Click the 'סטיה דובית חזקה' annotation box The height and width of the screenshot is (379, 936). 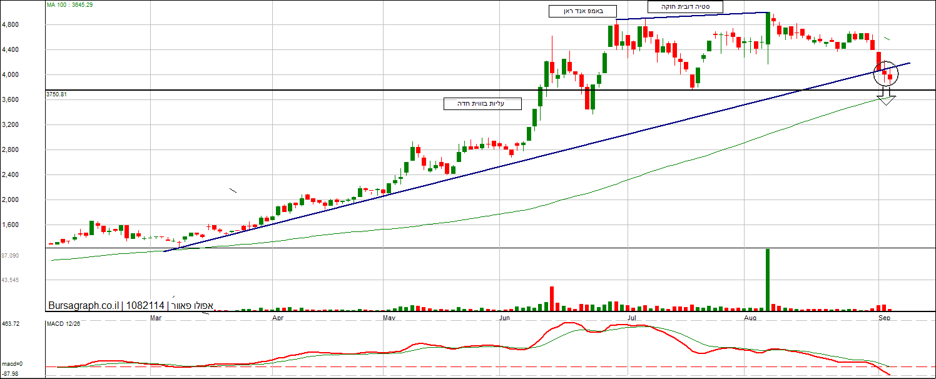click(x=685, y=6)
